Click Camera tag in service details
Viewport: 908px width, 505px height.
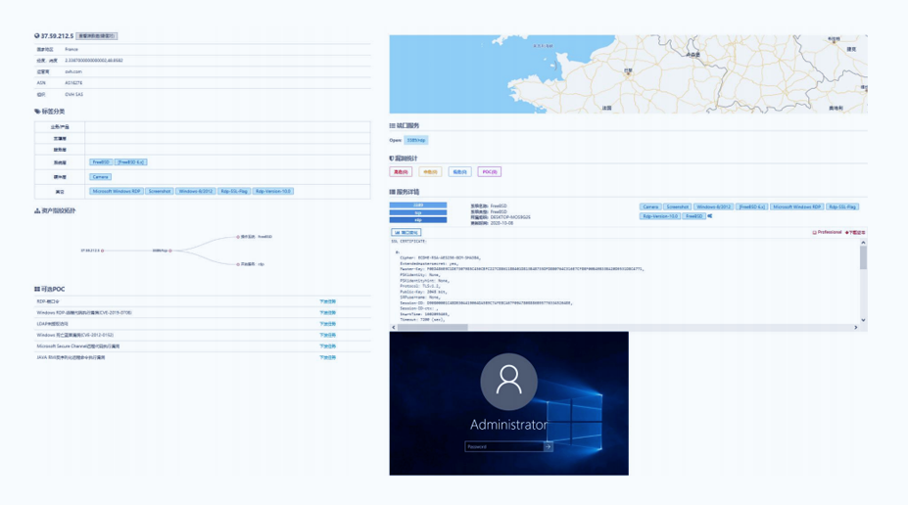(x=650, y=207)
